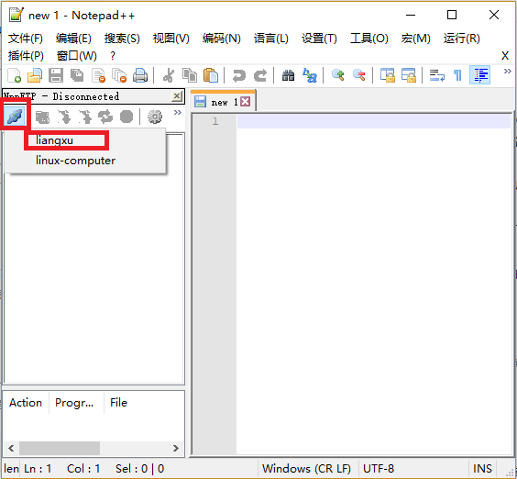Expand the NppFTP toolbar overflow chevron
This screenshot has width=517, height=479.
coord(178,113)
